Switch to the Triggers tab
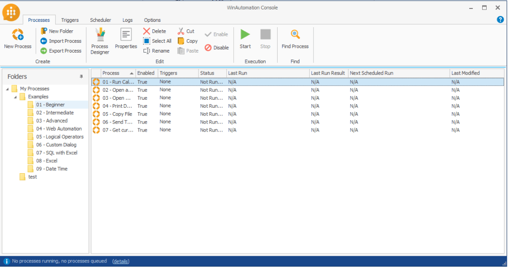This screenshot has height=268, width=508. click(x=70, y=20)
